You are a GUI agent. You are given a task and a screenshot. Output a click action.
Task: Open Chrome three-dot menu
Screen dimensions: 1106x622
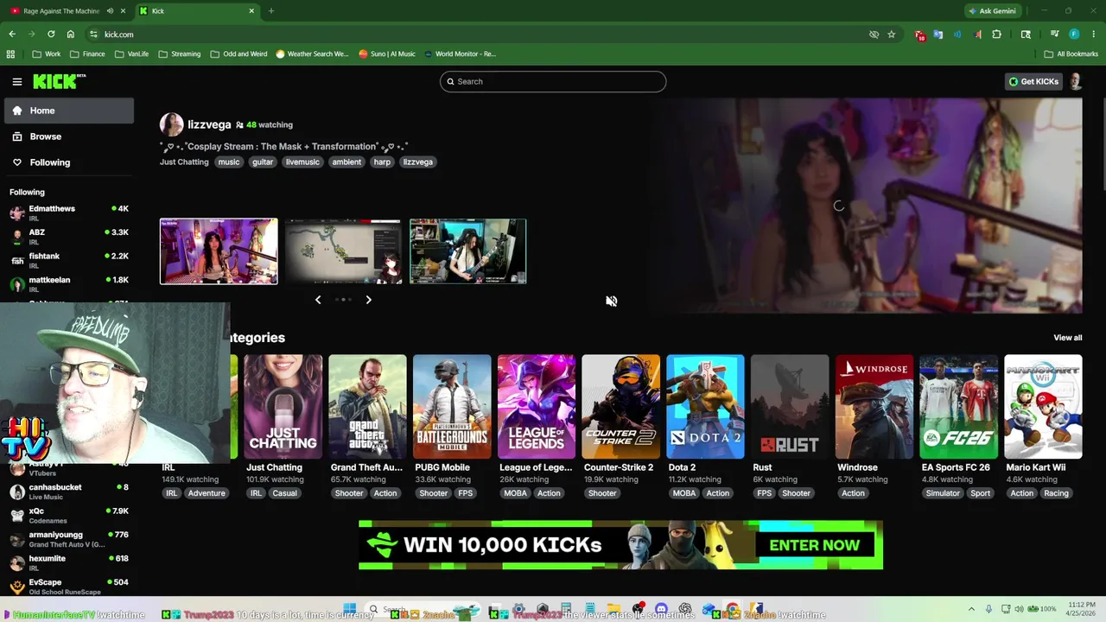[1093, 35]
